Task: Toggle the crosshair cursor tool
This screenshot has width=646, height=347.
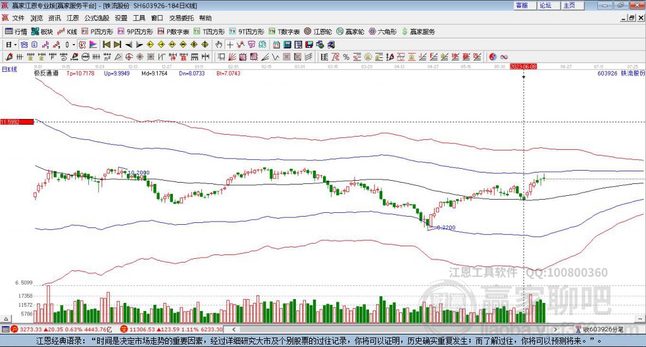Action: 230,45
